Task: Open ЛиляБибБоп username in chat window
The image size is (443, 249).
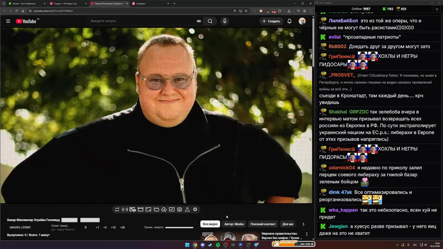Action: pyautogui.click(x=343, y=21)
